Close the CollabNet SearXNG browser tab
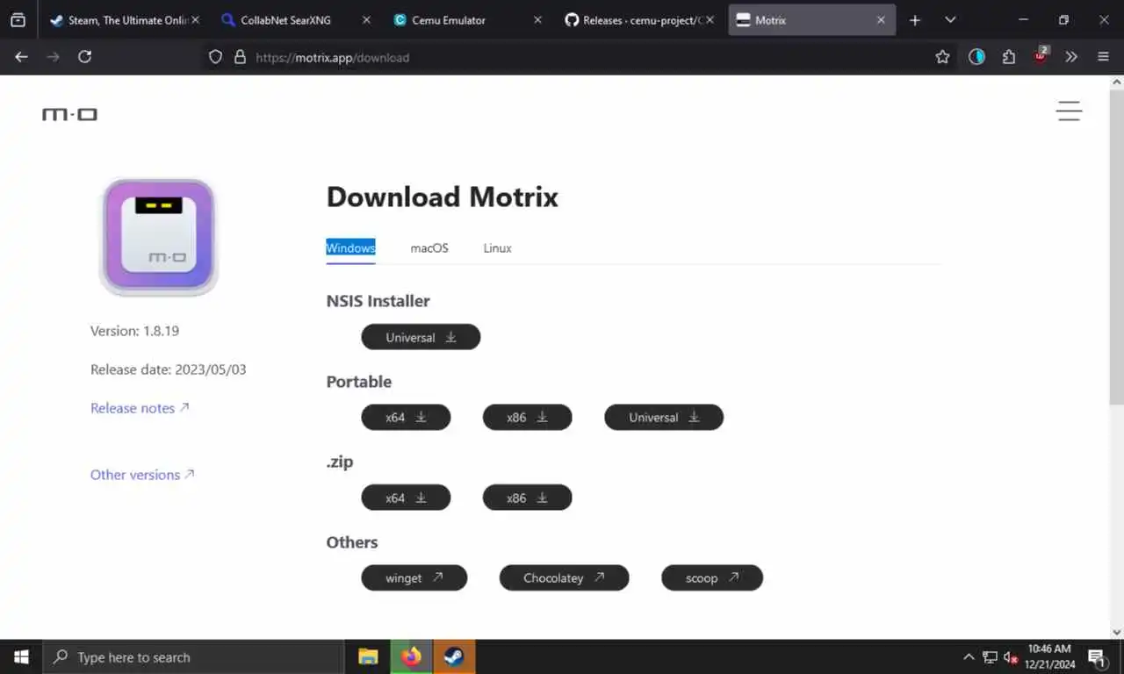 coord(366,20)
